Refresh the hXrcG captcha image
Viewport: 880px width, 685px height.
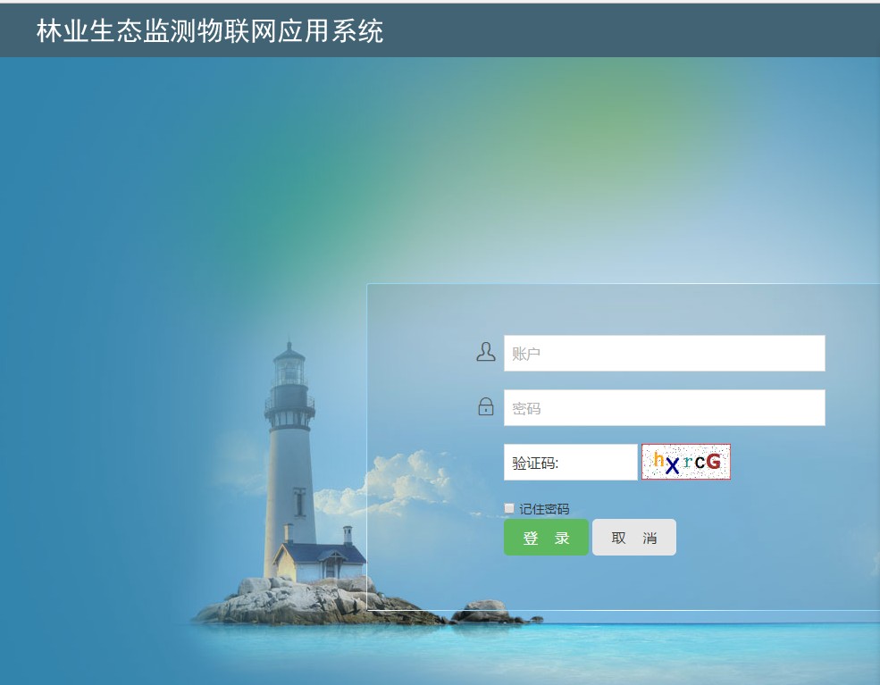(x=686, y=462)
